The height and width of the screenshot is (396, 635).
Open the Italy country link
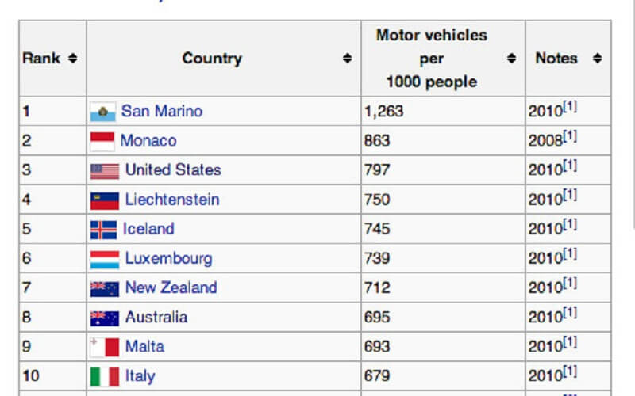[140, 376]
